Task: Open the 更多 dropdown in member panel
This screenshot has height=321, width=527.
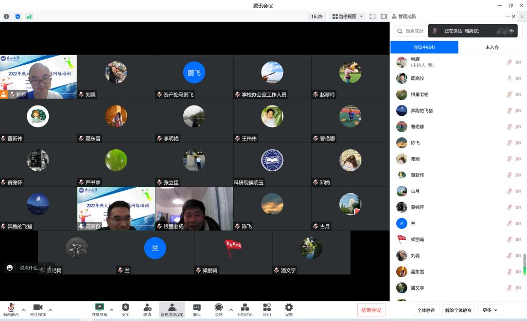Action: 490,310
